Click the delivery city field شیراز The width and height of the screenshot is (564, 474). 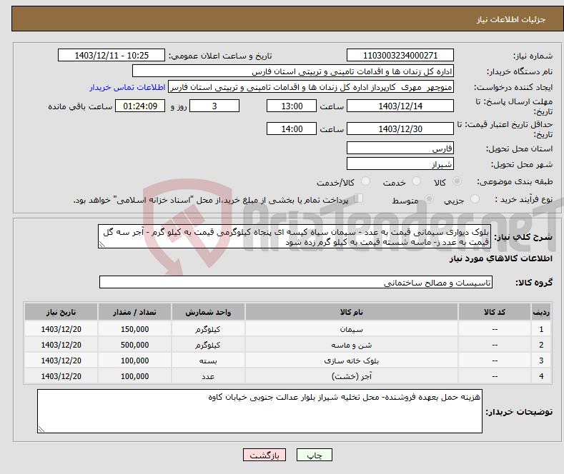400,163
